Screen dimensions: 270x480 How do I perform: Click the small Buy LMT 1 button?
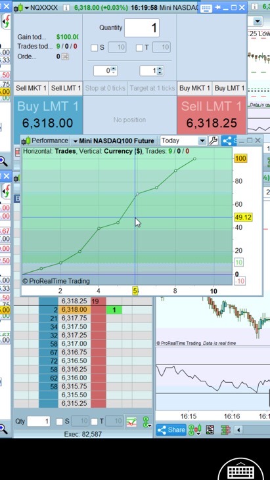[x=229, y=88]
